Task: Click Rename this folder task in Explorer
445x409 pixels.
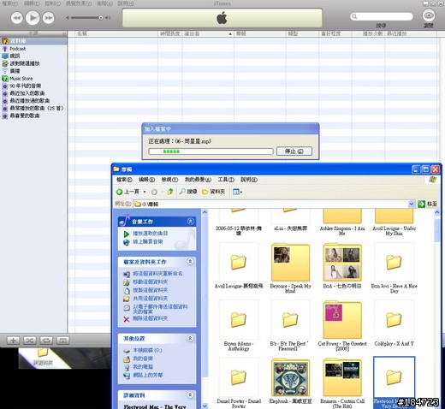Action: 153,274
